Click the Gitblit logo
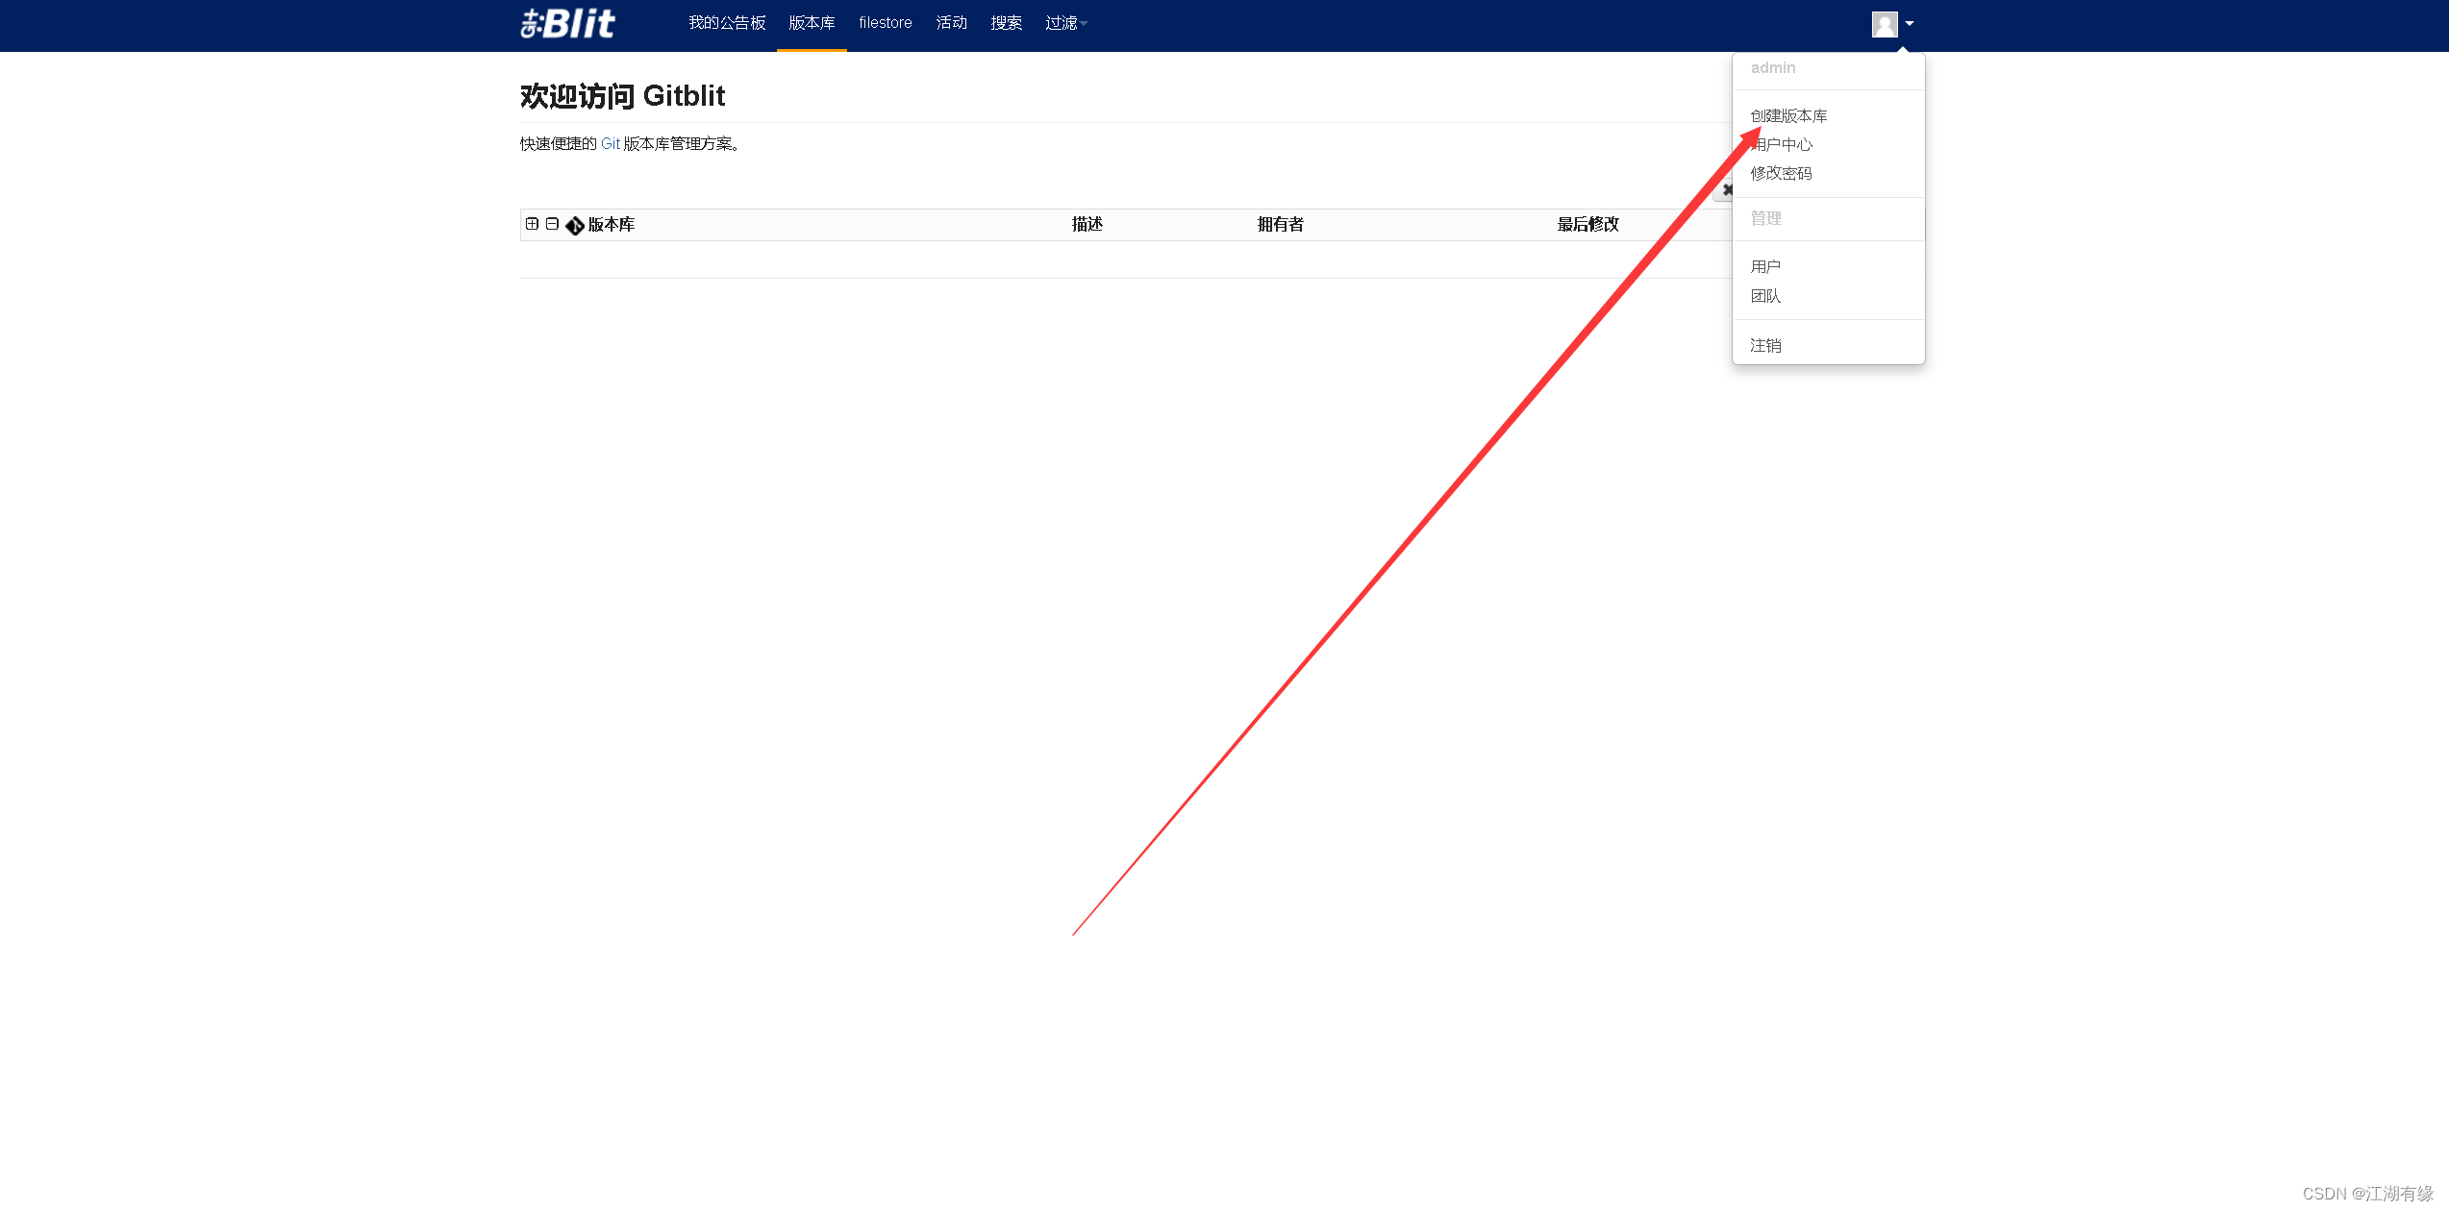Viewport: 2449px width, 1211px height. (x=567, y=23)
